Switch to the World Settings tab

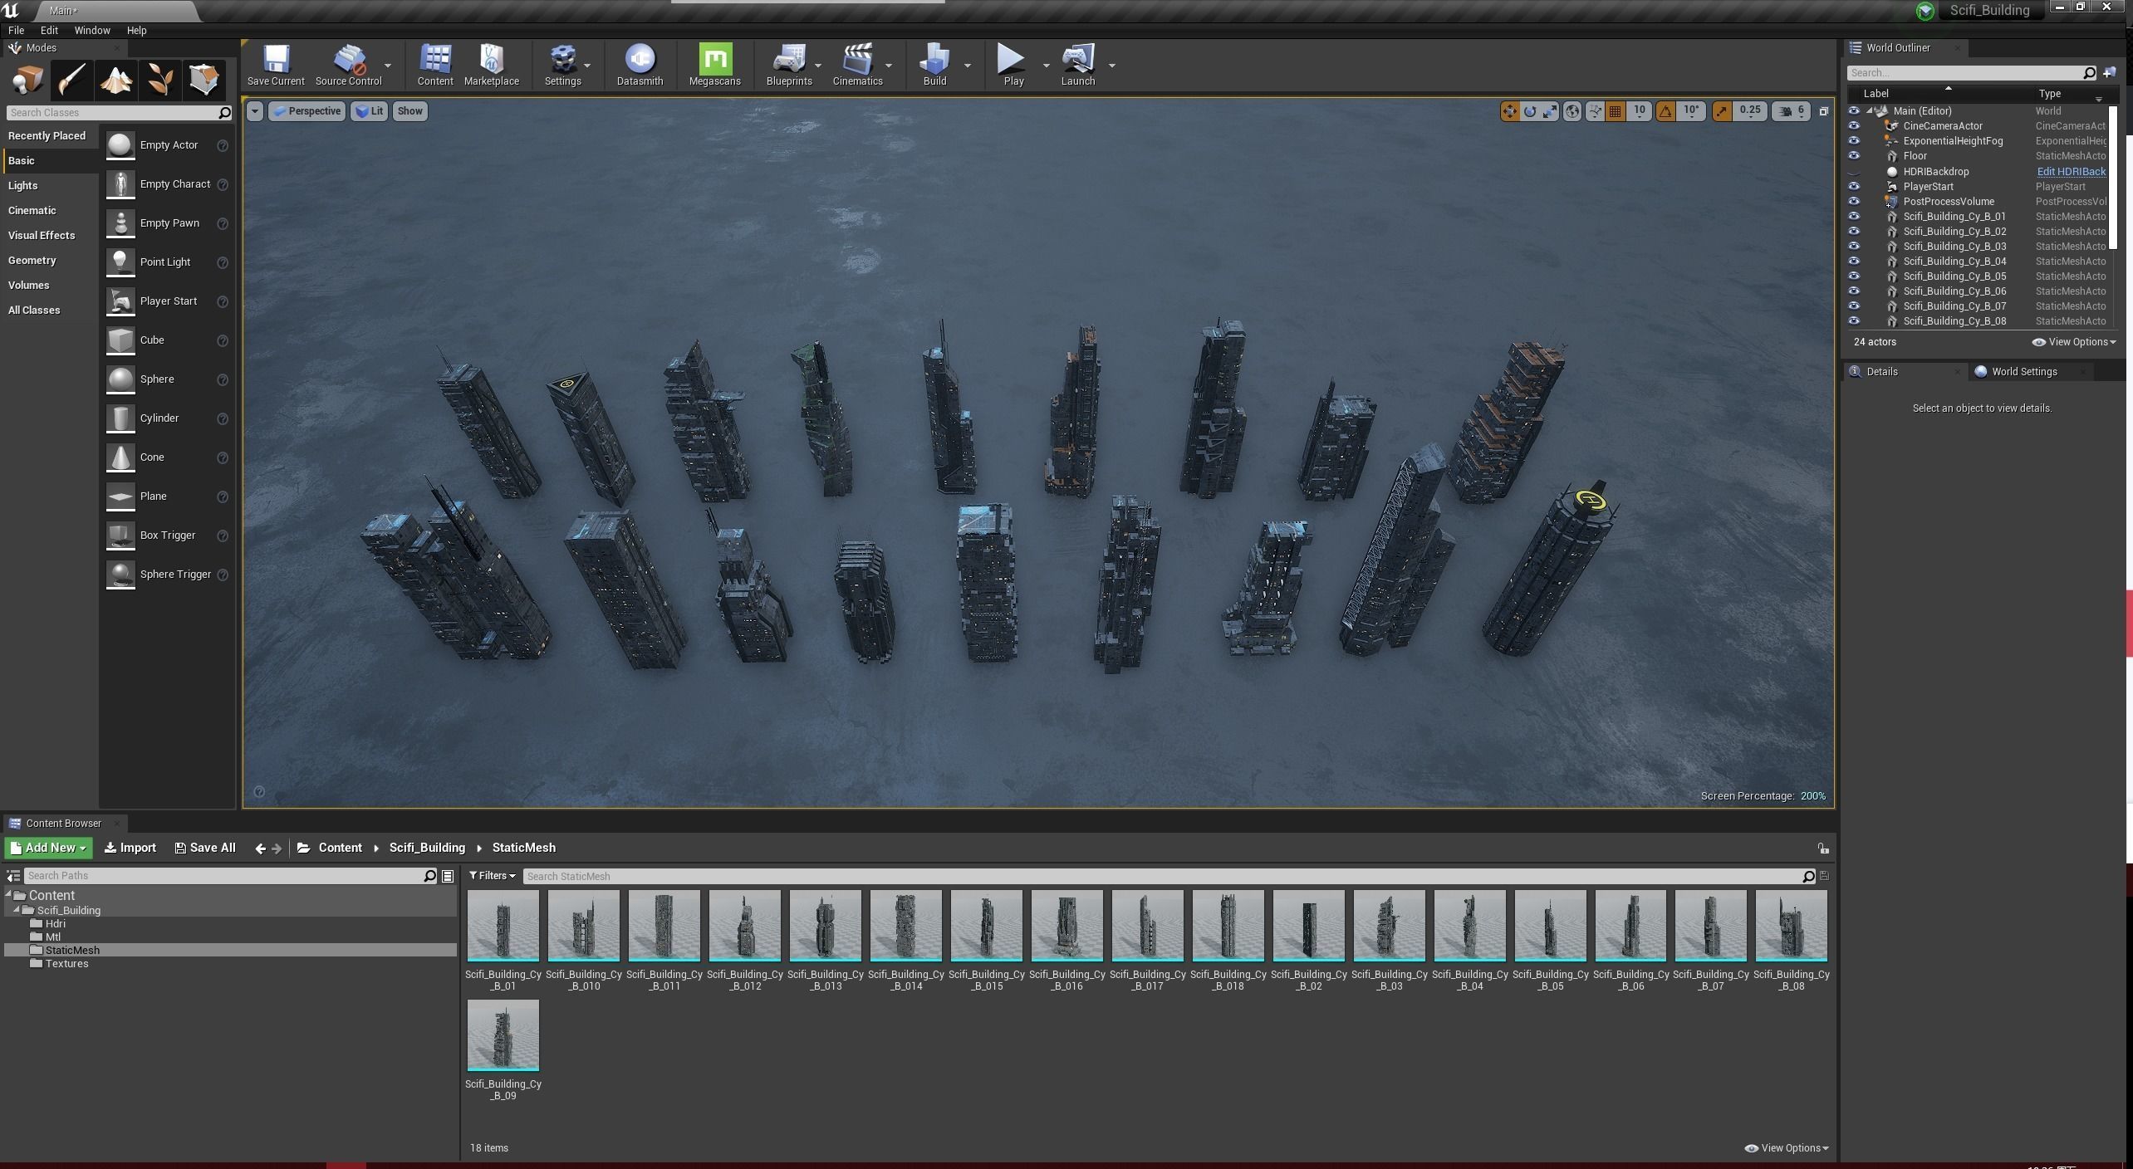2023,372
